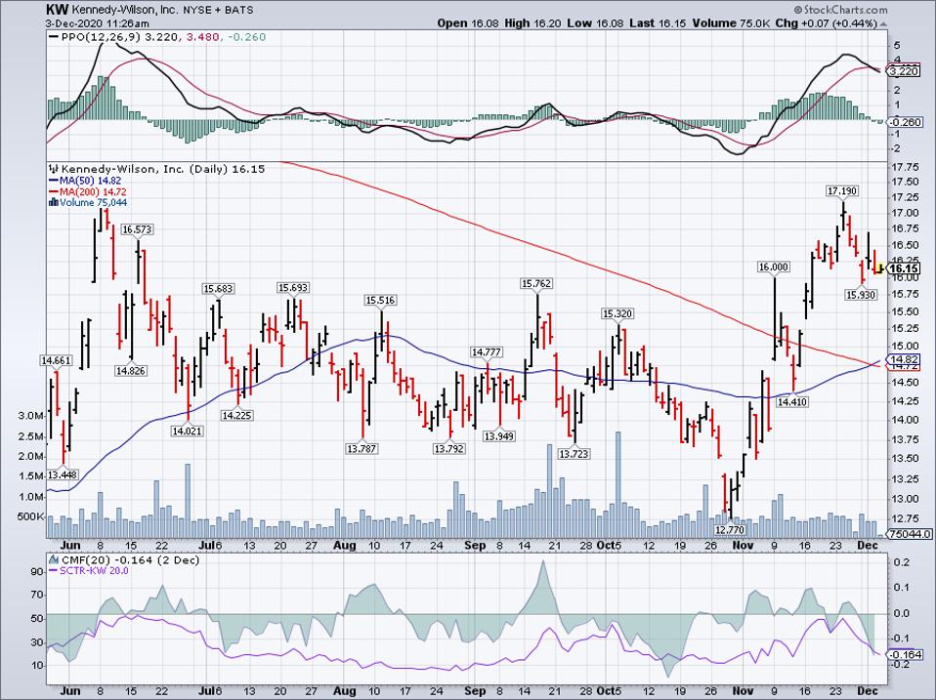This screenshot has height=700, width=936.
Task: Click the 14.661 price annotation
Action: (x=56, y=360)
